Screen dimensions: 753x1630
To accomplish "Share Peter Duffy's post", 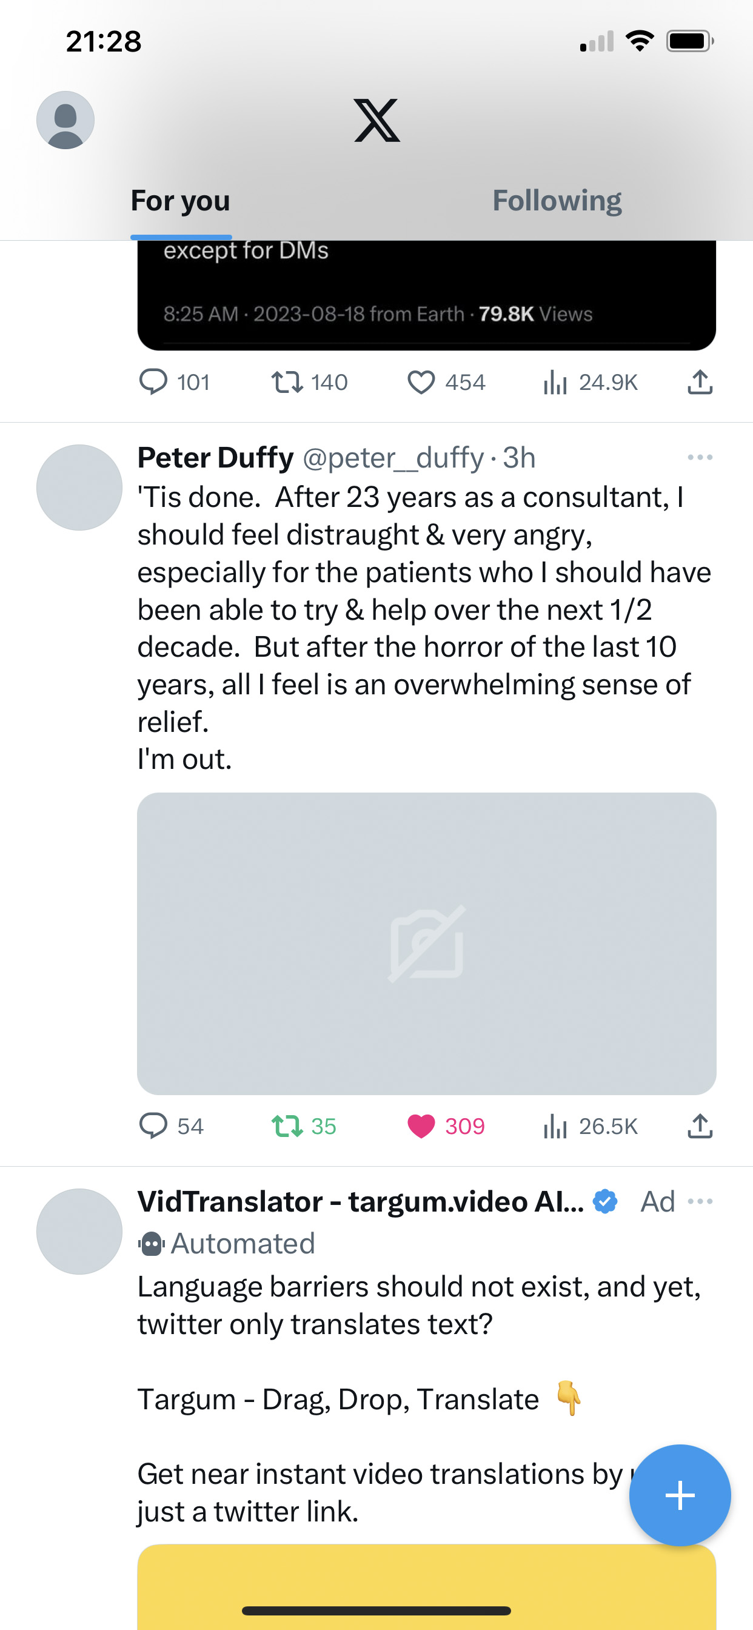I will coord(700,1126).
